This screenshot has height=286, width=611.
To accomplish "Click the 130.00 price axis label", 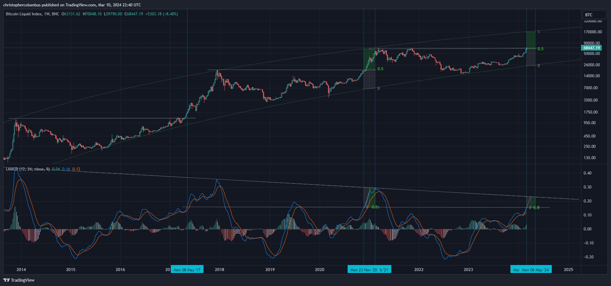I will 589,158.
